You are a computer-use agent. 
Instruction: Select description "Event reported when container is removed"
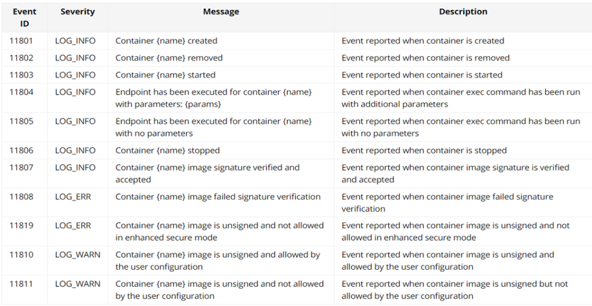(425, 58)
